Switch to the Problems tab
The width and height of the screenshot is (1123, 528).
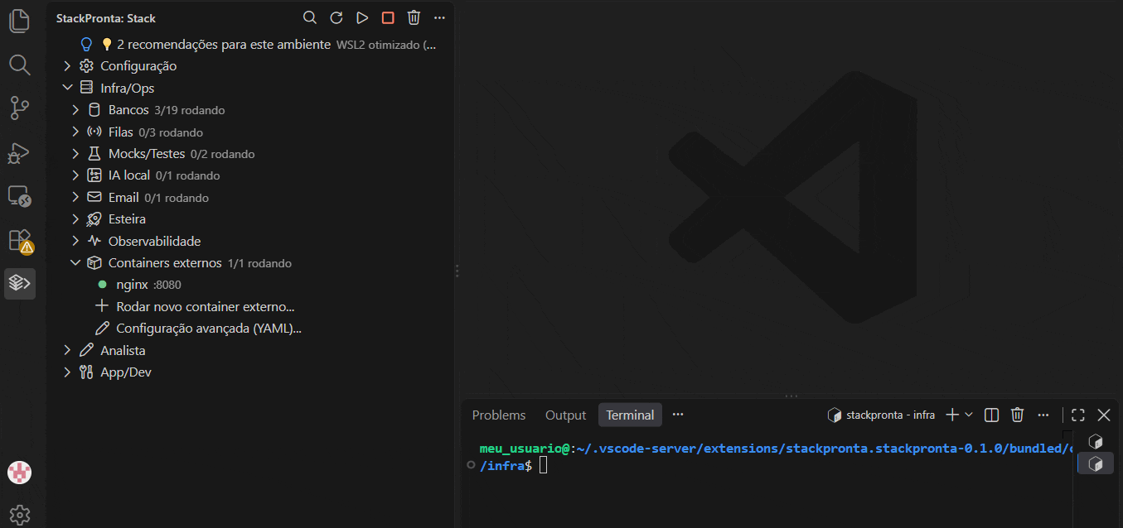(x=499, y=415)
